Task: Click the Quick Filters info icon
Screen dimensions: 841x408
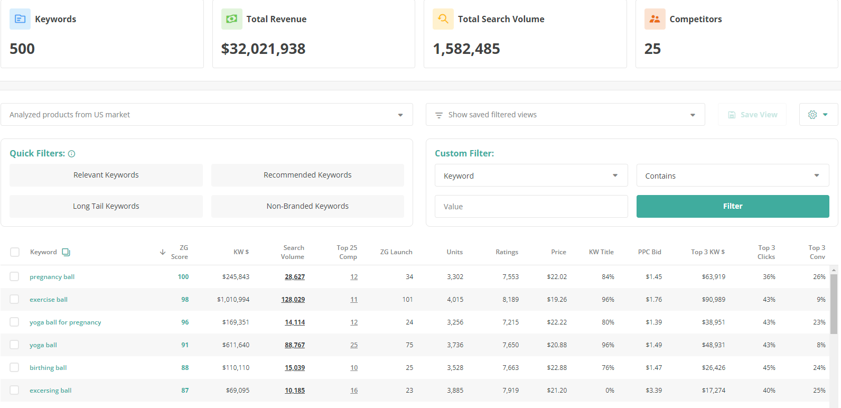Action: click(x=72, y=154)
